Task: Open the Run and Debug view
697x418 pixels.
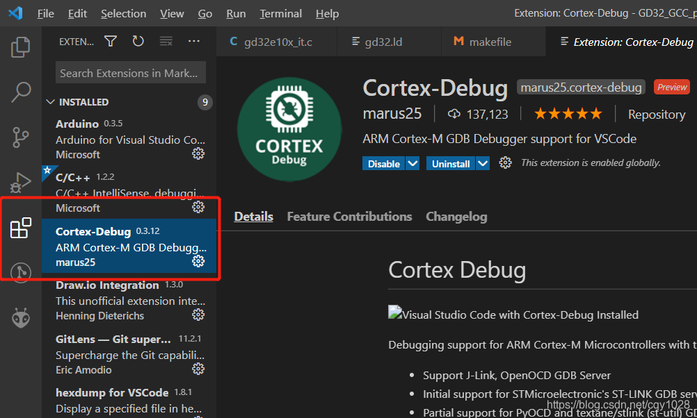Action: (x=20, y=183)
